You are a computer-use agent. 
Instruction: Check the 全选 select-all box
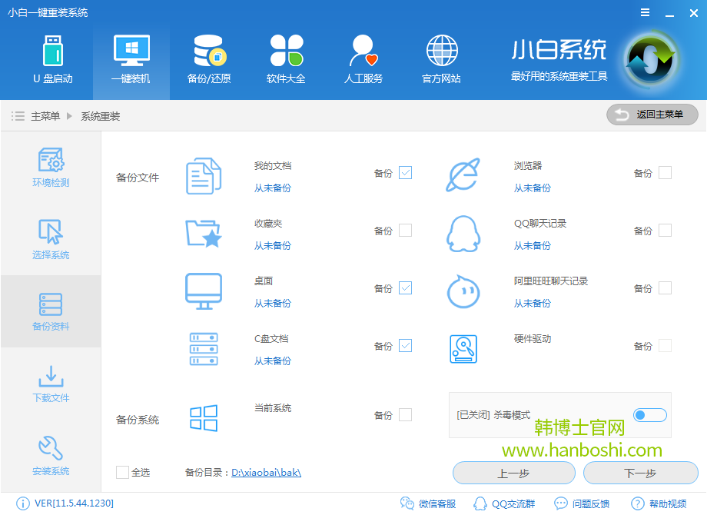click(x=120, y=472)
